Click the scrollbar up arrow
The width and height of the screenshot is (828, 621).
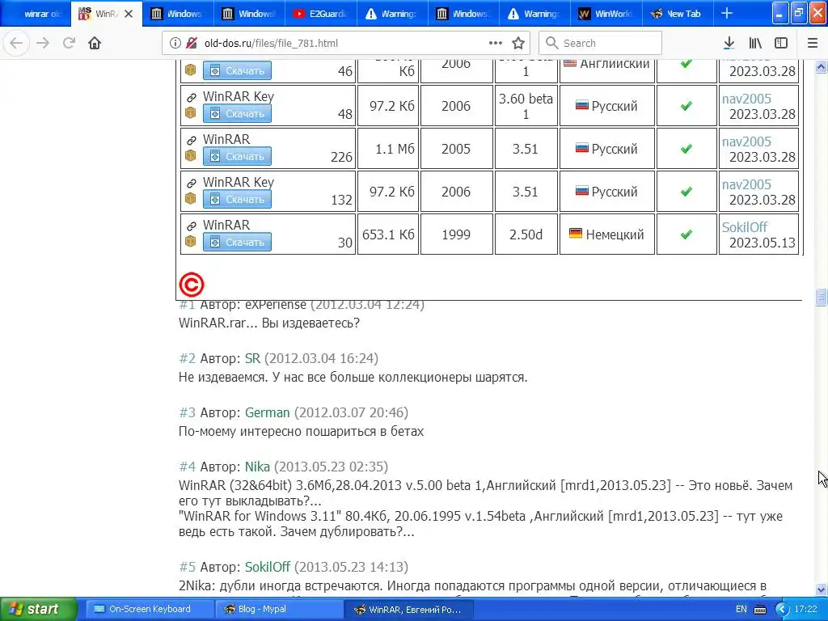821,66
